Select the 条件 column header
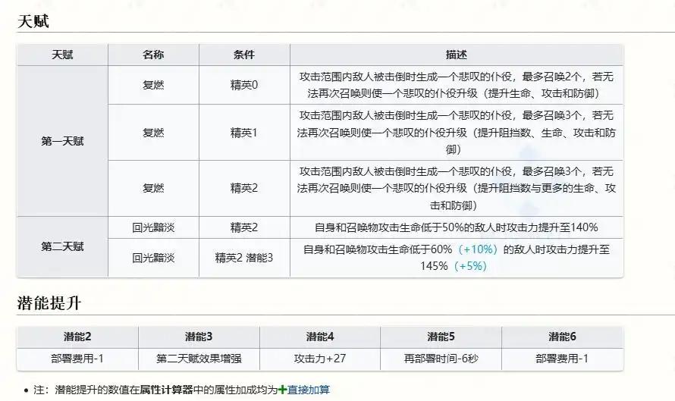The width and height of the screenshot is (675, 401). point(244,55)
